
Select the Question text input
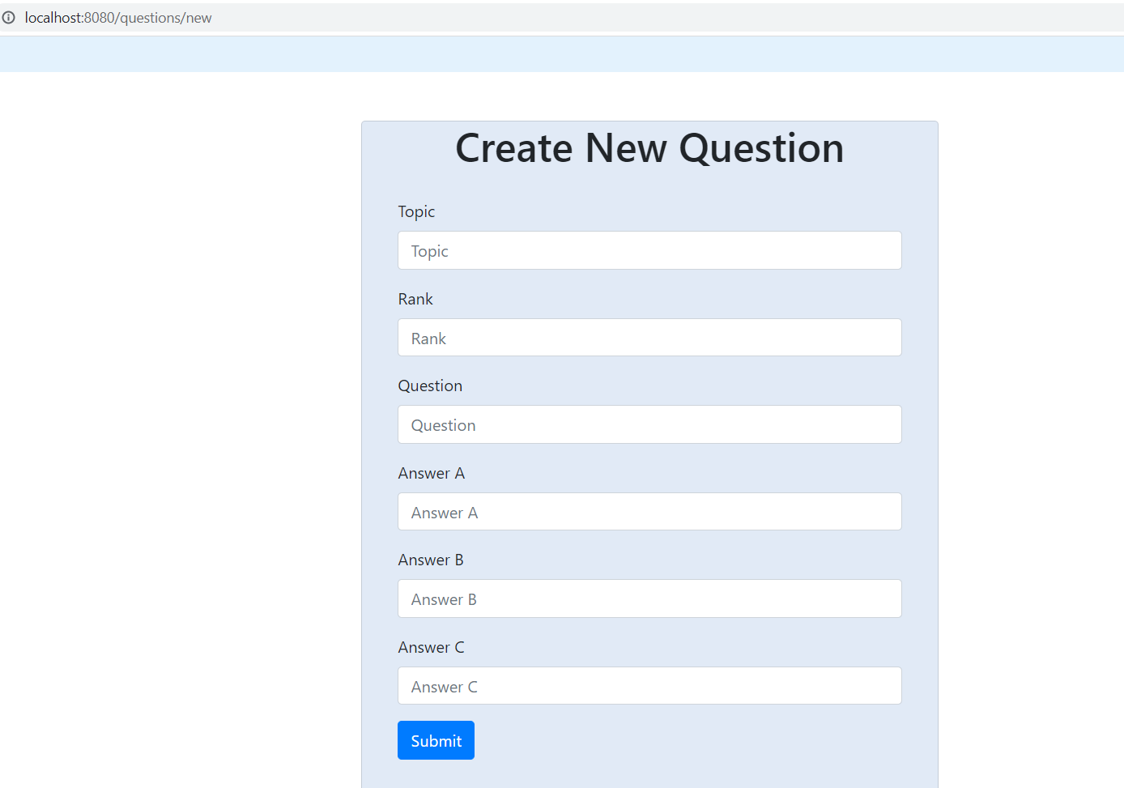(x=648, y=424)
